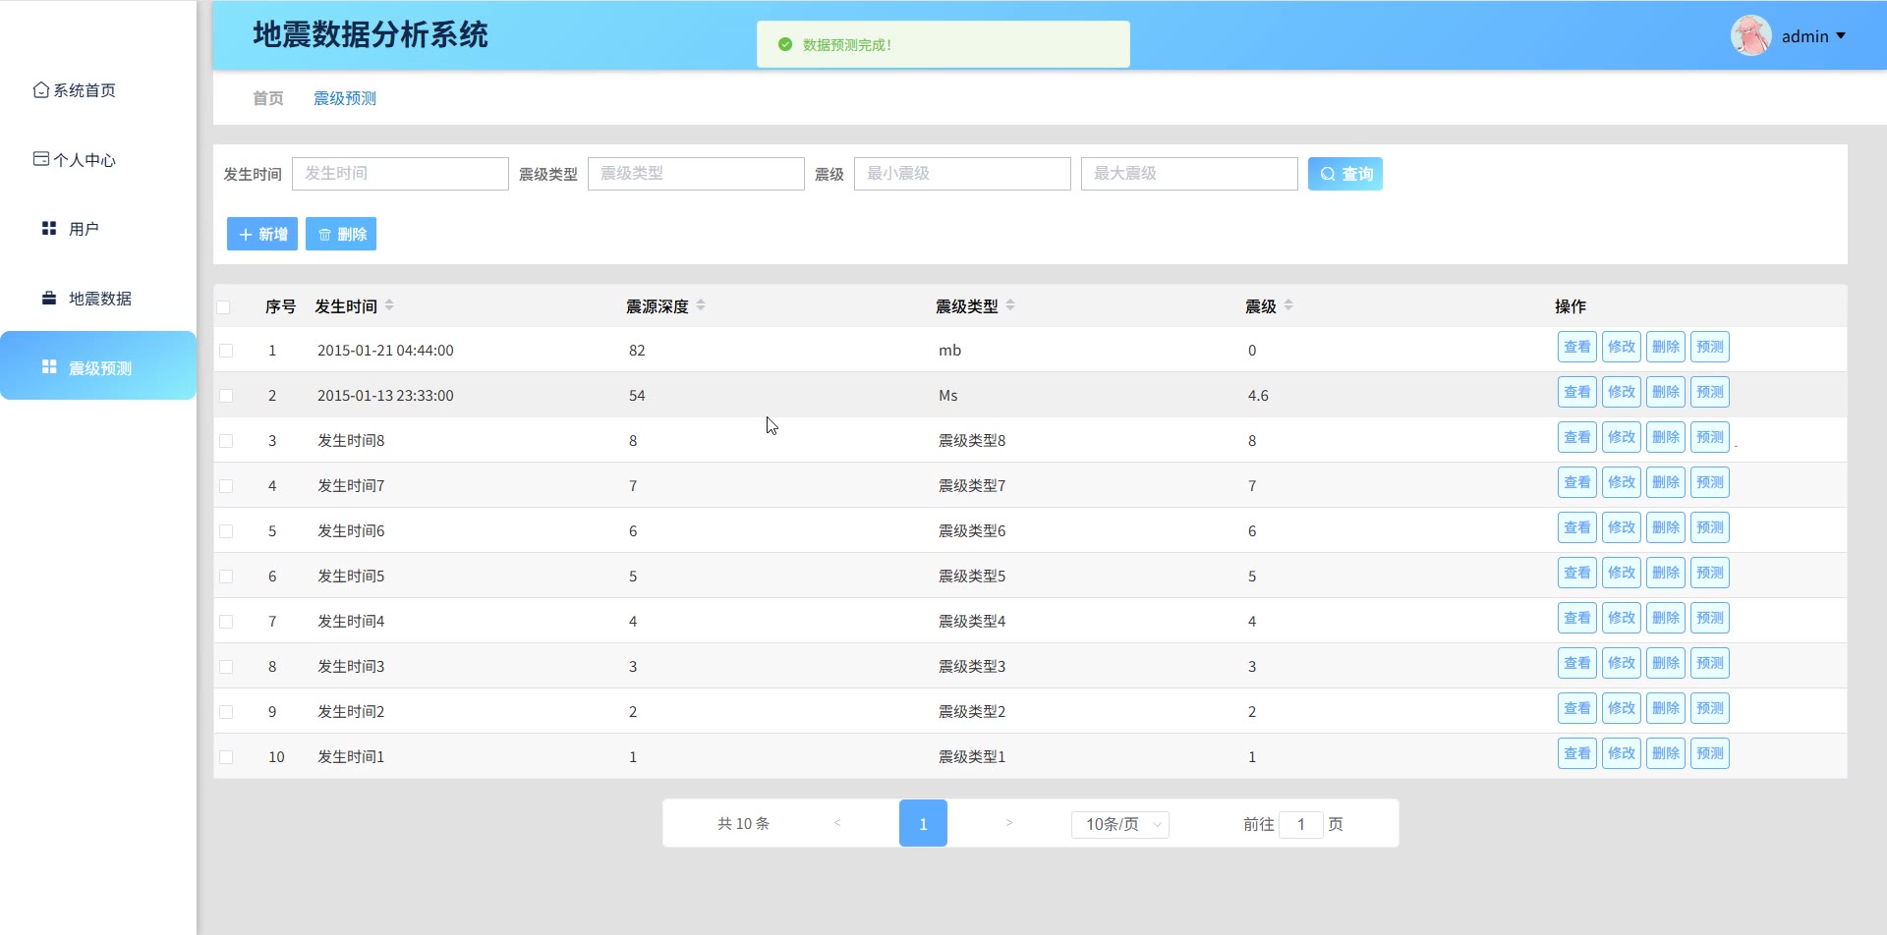Open the 震级预测 sidebar menu item

pyautogui.click(x=98, y=367)
